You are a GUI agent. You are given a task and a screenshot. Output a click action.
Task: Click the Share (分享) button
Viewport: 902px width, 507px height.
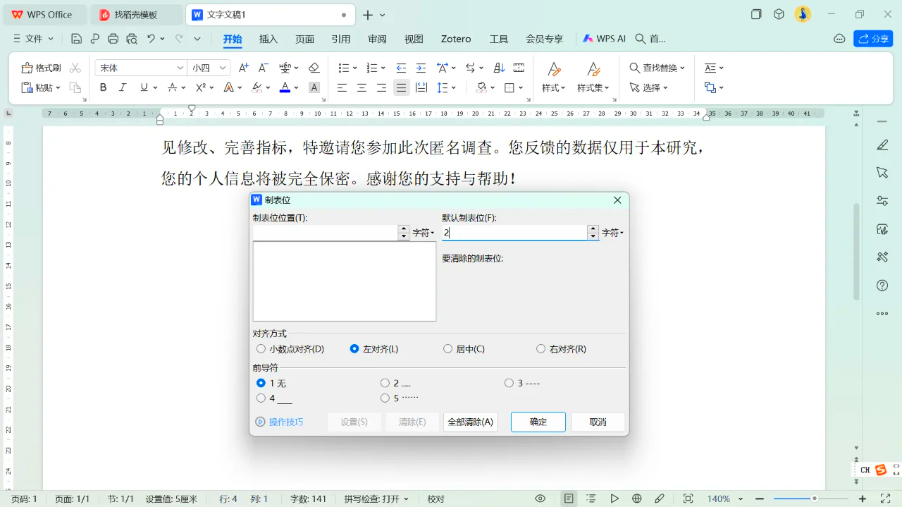click(873, 39)
